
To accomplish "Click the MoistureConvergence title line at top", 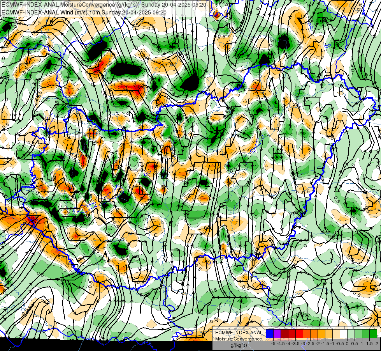I will [x=104, y=5].
